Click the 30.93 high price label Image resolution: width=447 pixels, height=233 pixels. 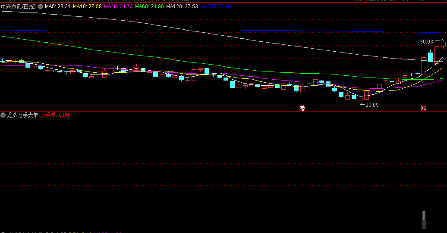426,42
